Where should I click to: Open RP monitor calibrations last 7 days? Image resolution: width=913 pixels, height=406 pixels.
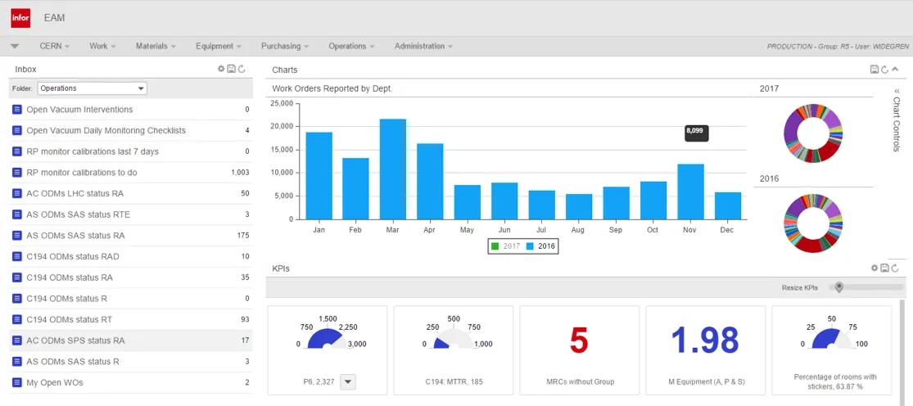click(x=131, y=151)
